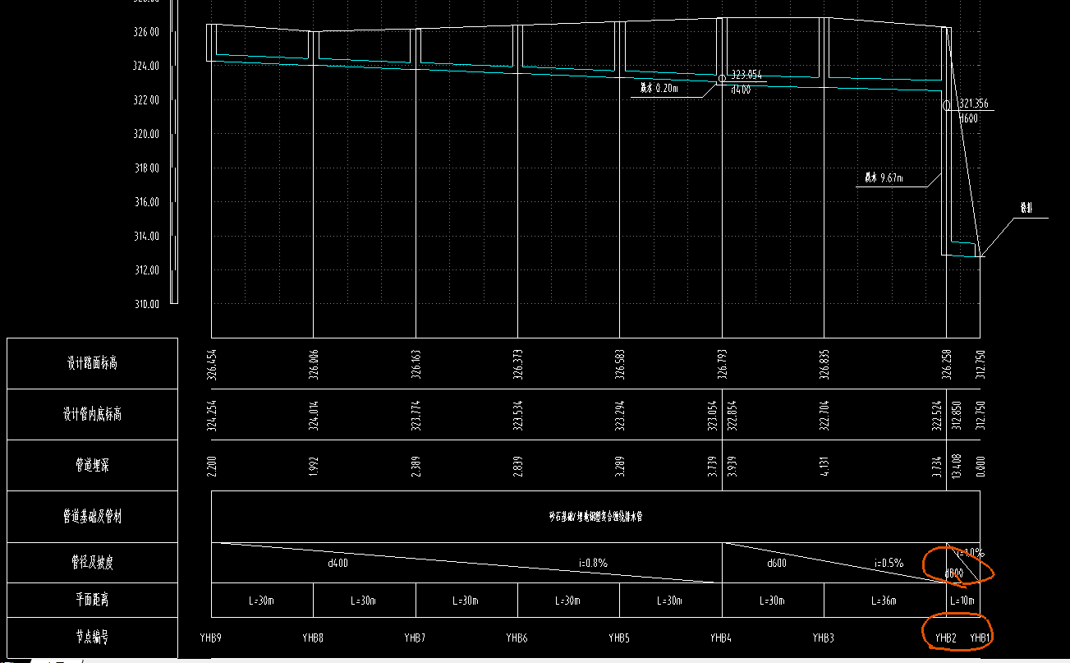The image size is (1070, 663).
Task: Select pipe invert elevation 323.294
Action: click(620, 415)
